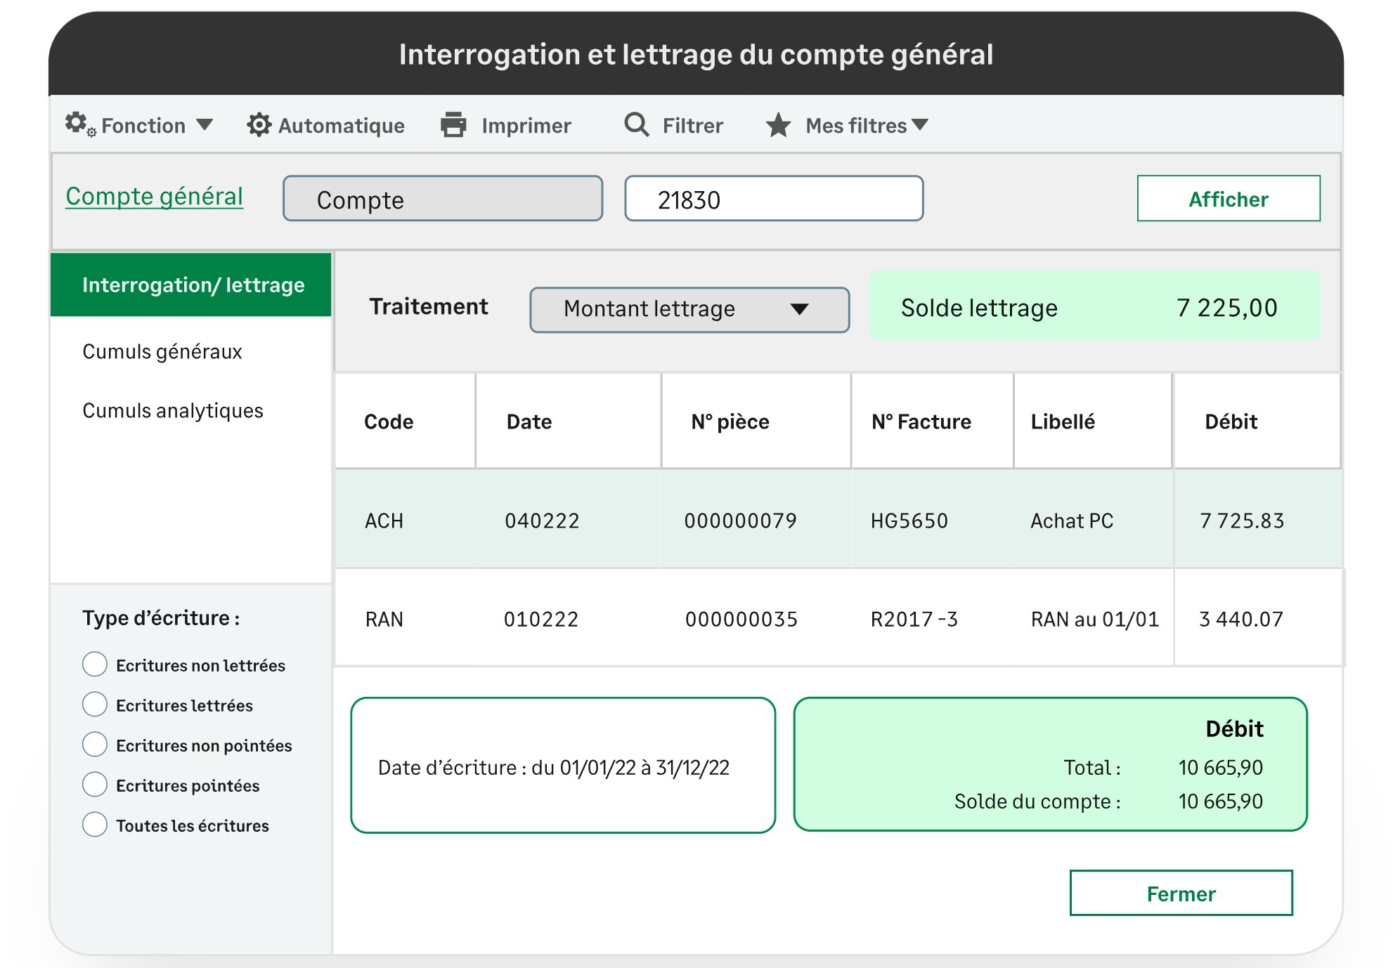Select Toutes les écritures radio button
1393x968 pixels.
point(95,825)
